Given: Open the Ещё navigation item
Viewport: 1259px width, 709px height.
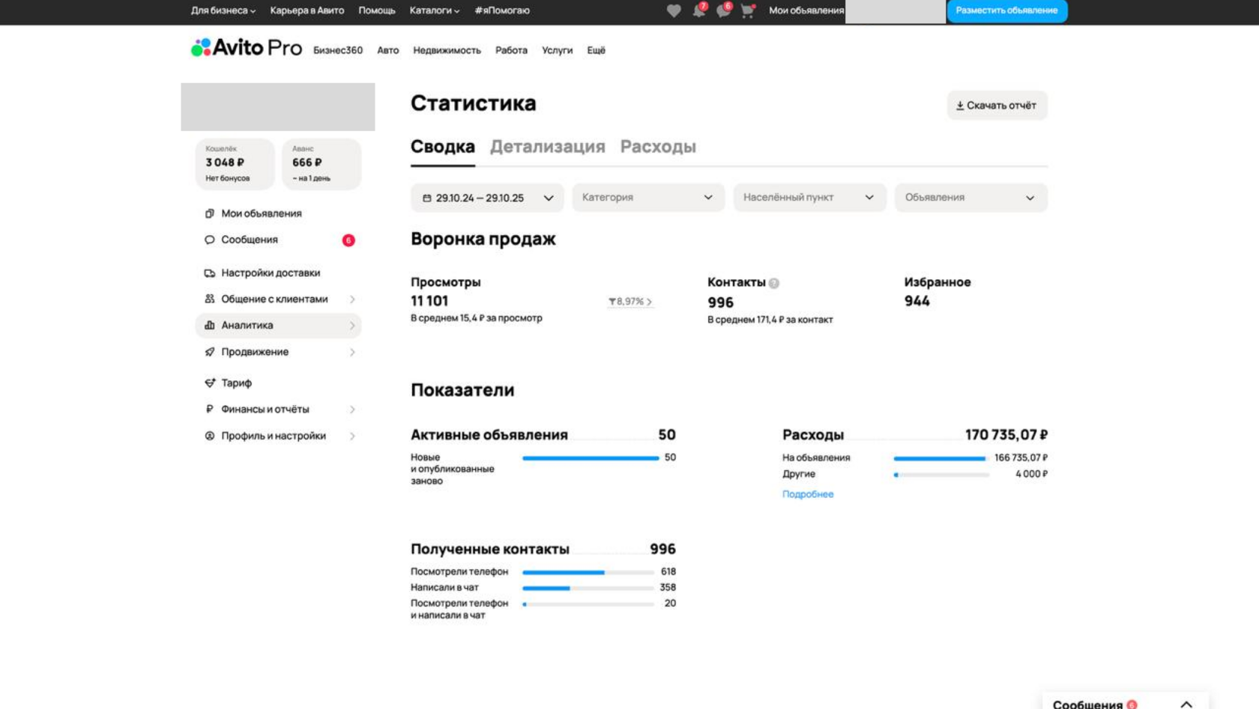Looking at the screenshot, I should click(x=596, y=50).
